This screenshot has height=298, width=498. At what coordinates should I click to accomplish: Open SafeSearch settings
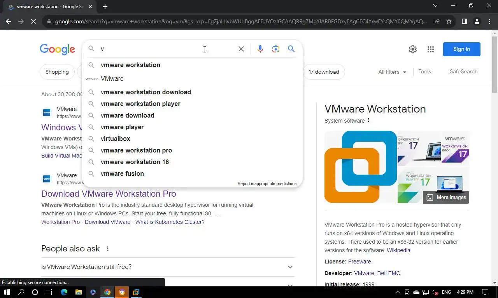click(463, 71)
